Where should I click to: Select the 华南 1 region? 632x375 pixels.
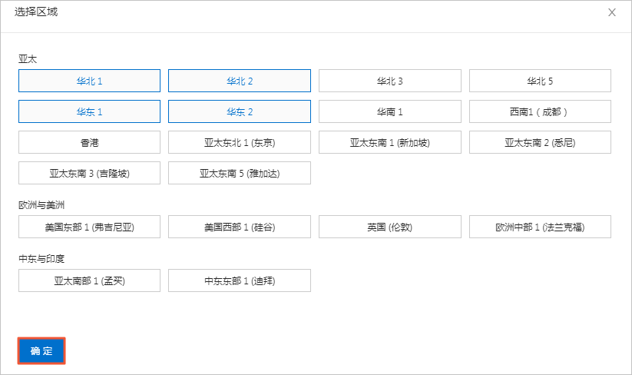click(390, 111)
